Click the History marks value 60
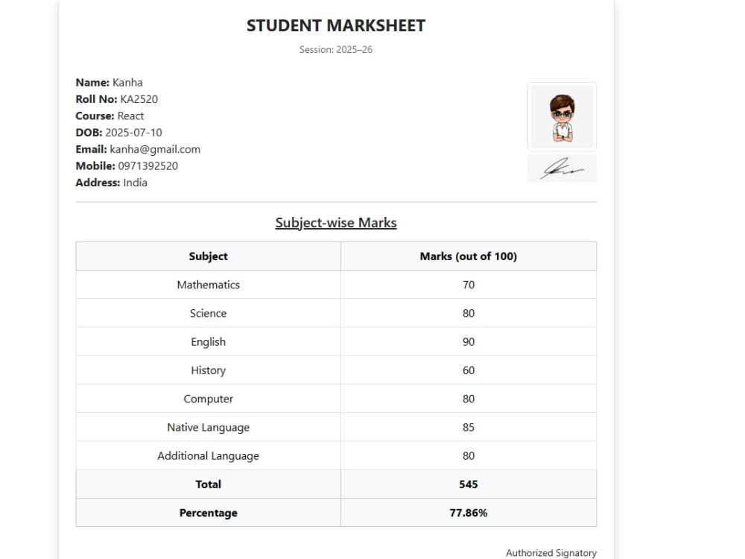This screenshot has width=745, height=559. [x=469, y=370]
